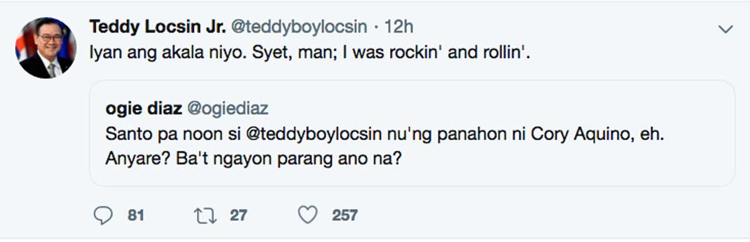Expand the tweet options chevron
This screenshot has height=242, width=750.
[726, 29]
